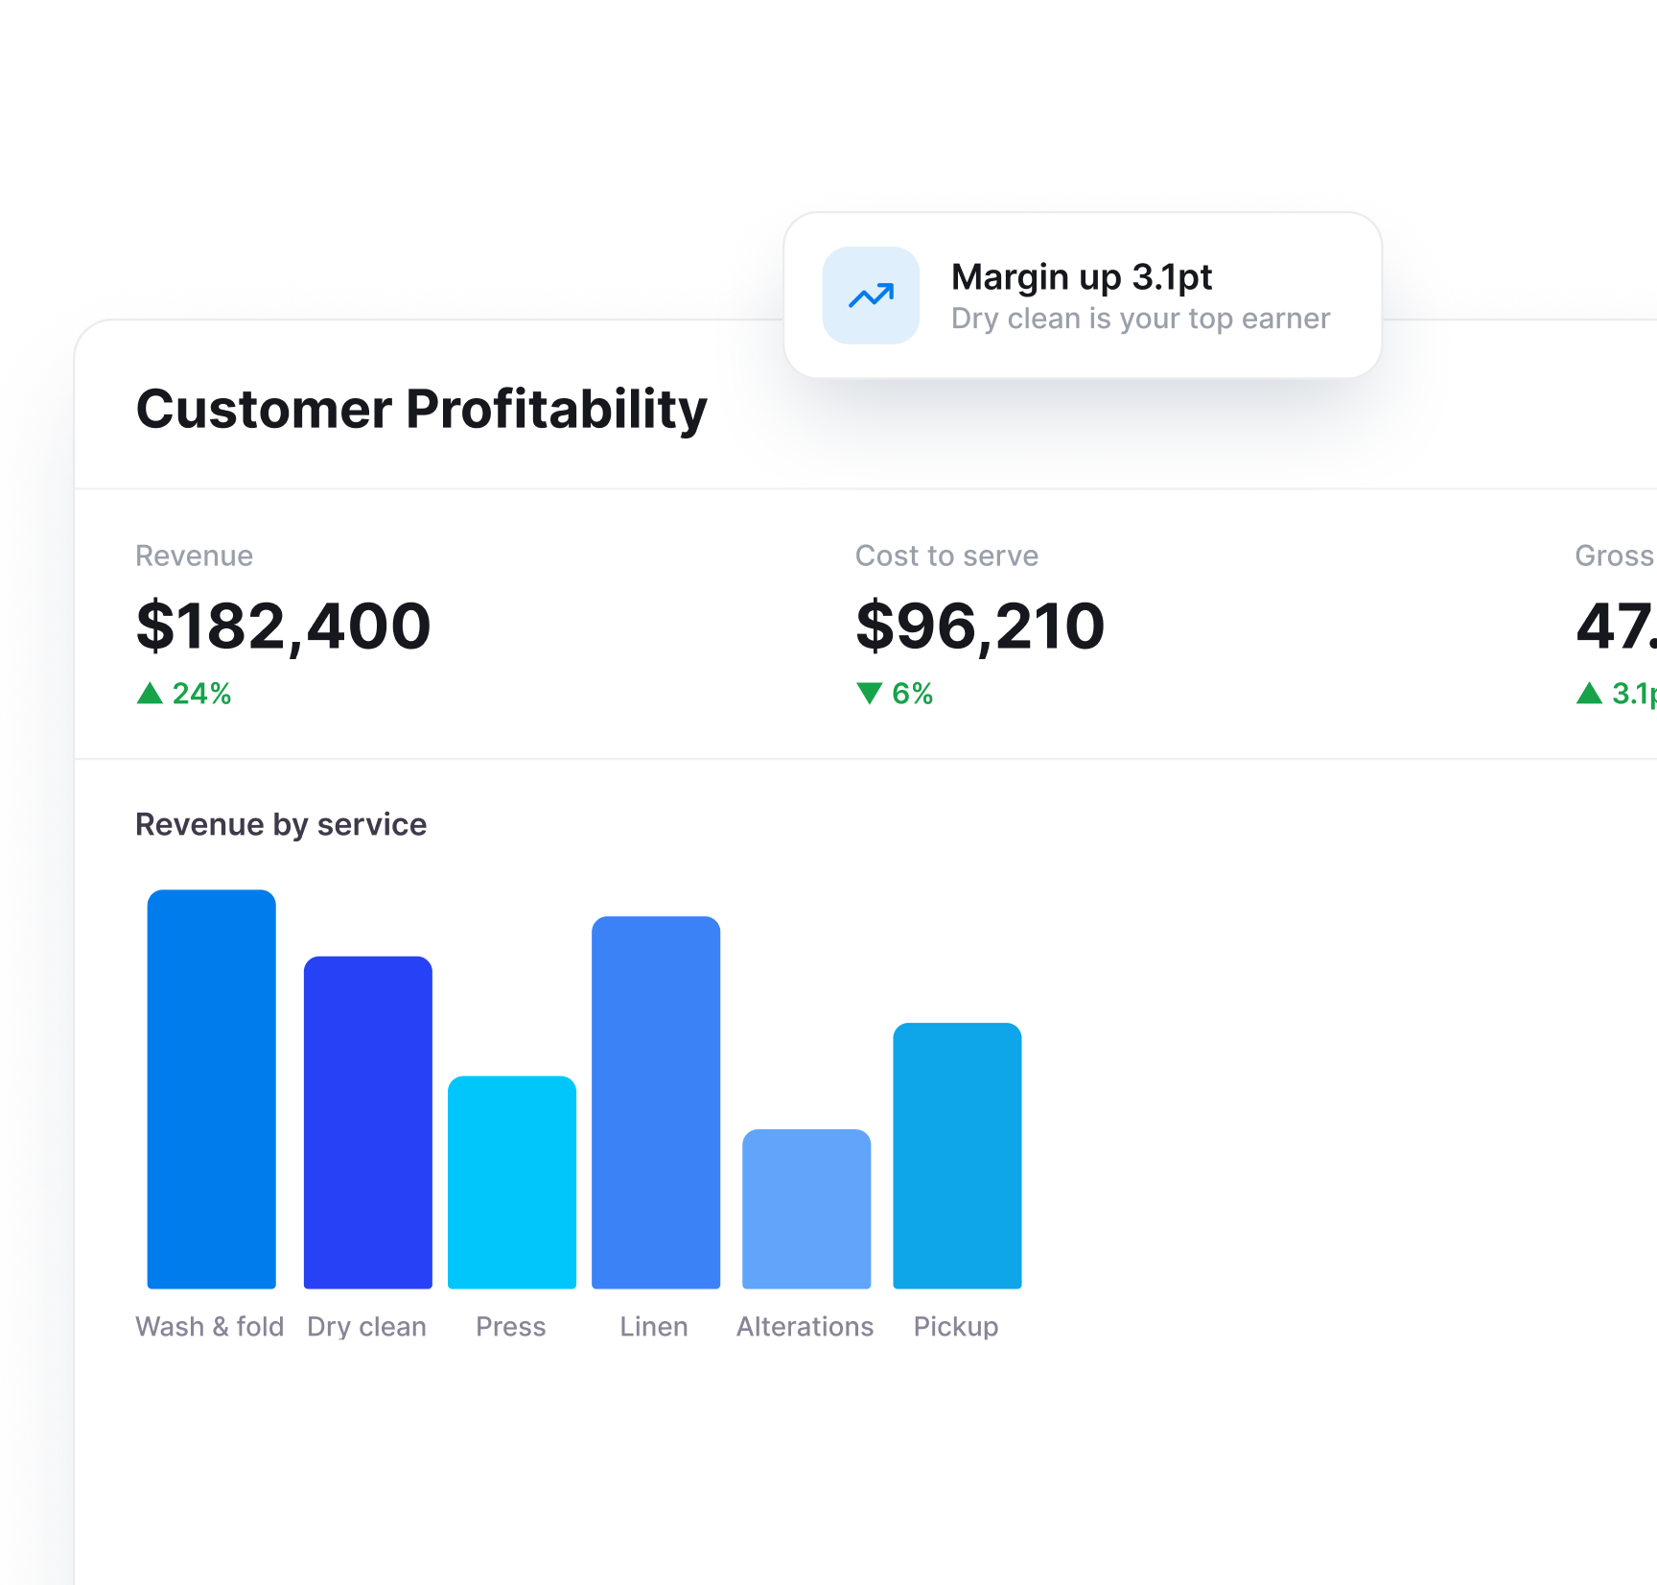
Task: Click 'Dry clean is your top earner' text
Action: pos(1140,319)
